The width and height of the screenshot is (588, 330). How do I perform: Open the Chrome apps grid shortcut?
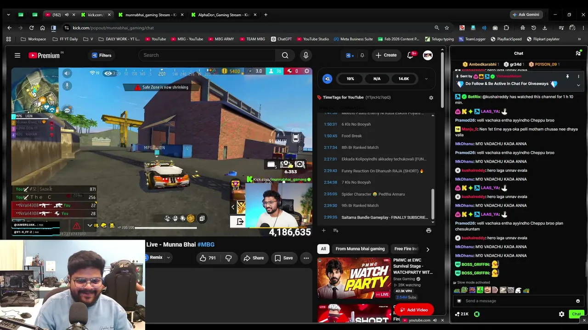[8, 39]
